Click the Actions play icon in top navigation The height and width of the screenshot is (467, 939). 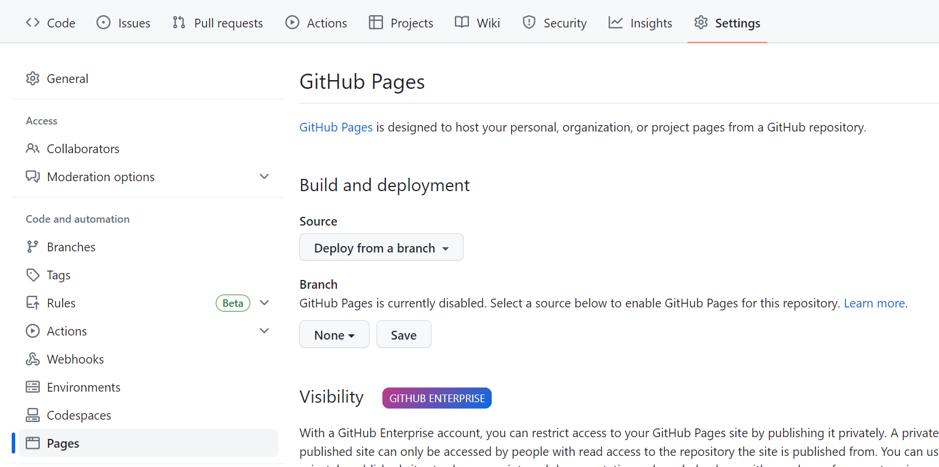(292, 23)
